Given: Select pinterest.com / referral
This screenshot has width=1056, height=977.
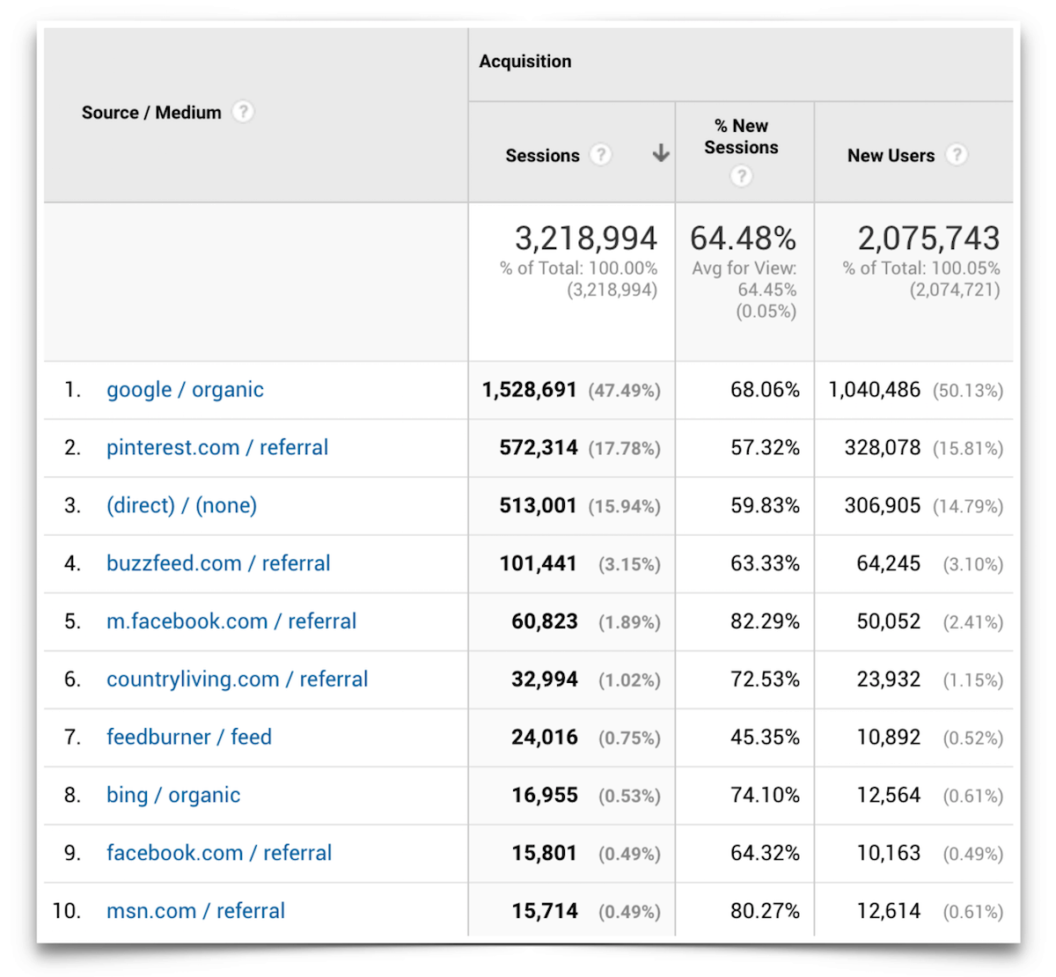Looking at the screenshot, I should 216,447.
